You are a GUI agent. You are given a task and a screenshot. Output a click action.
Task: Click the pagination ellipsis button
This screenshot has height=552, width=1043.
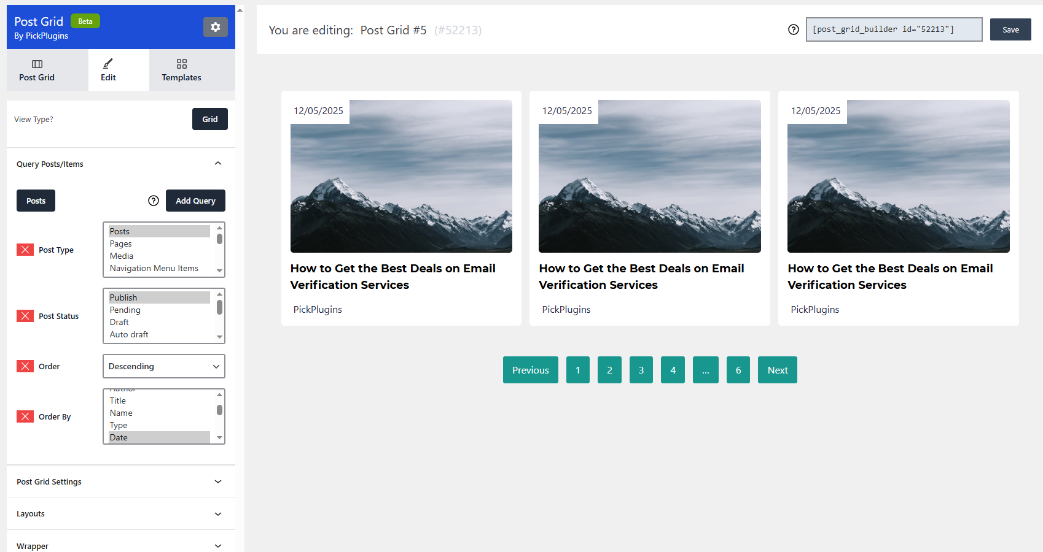click(706, 370)
